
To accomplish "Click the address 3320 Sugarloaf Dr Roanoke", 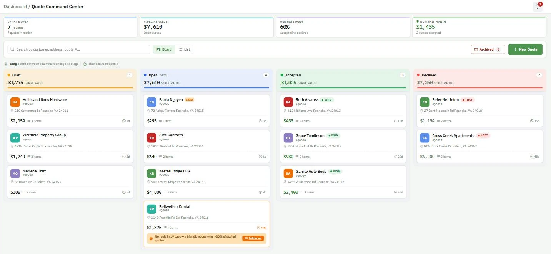I will coord(315,146).
